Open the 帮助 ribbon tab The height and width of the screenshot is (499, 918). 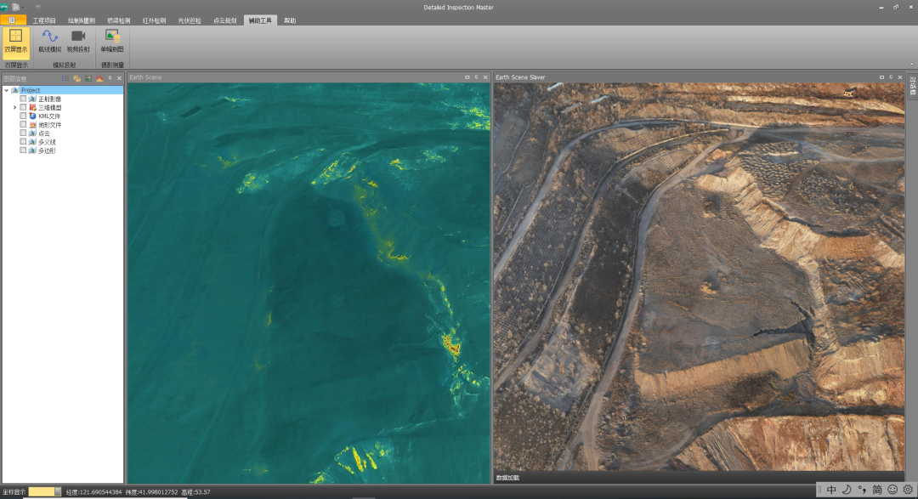(290, 20)
